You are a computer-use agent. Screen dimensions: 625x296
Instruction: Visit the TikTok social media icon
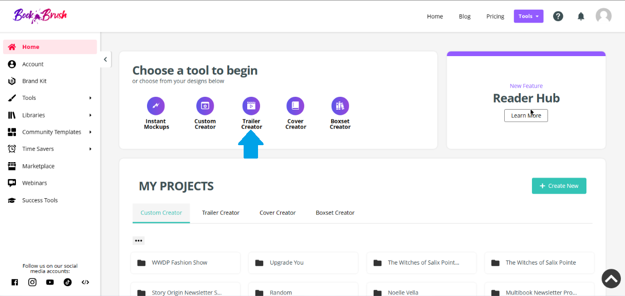[x=67, y=282]
